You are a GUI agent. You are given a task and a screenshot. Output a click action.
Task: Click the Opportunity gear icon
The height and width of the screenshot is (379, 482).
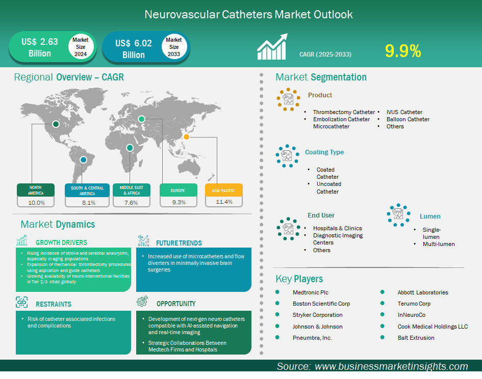(142, 301)
